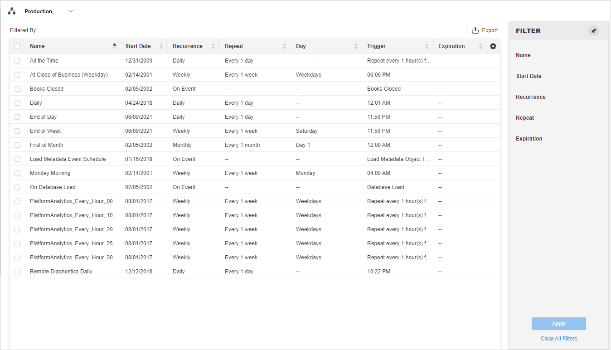Click the environment hierarchy icon beside Production_
Viewport: 611px width, 350px height.
[x=12, y=11]
